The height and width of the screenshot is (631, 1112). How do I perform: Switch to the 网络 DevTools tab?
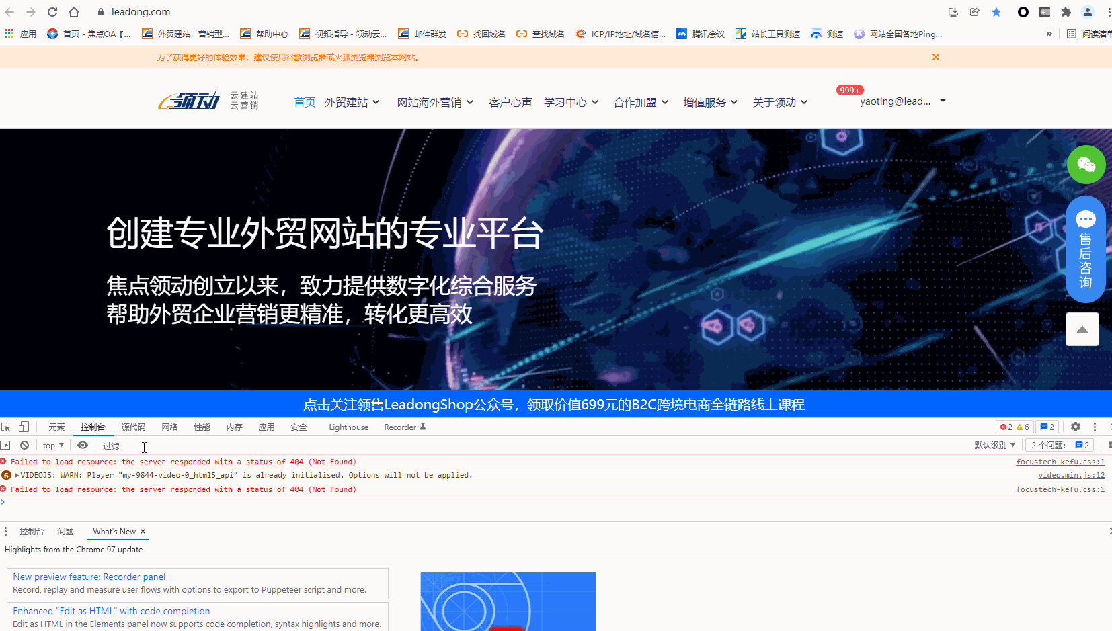[169, 427]
